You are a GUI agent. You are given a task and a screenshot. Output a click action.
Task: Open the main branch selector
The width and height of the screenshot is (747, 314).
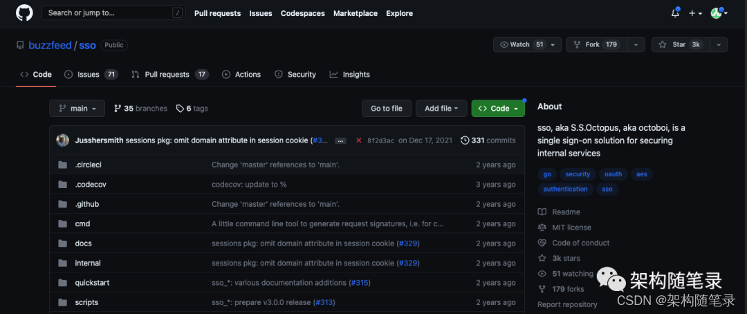[77, 108]
